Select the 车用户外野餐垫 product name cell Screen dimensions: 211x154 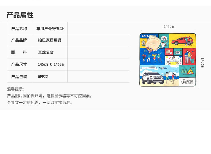pyautogui.click(x=50, y=28)
